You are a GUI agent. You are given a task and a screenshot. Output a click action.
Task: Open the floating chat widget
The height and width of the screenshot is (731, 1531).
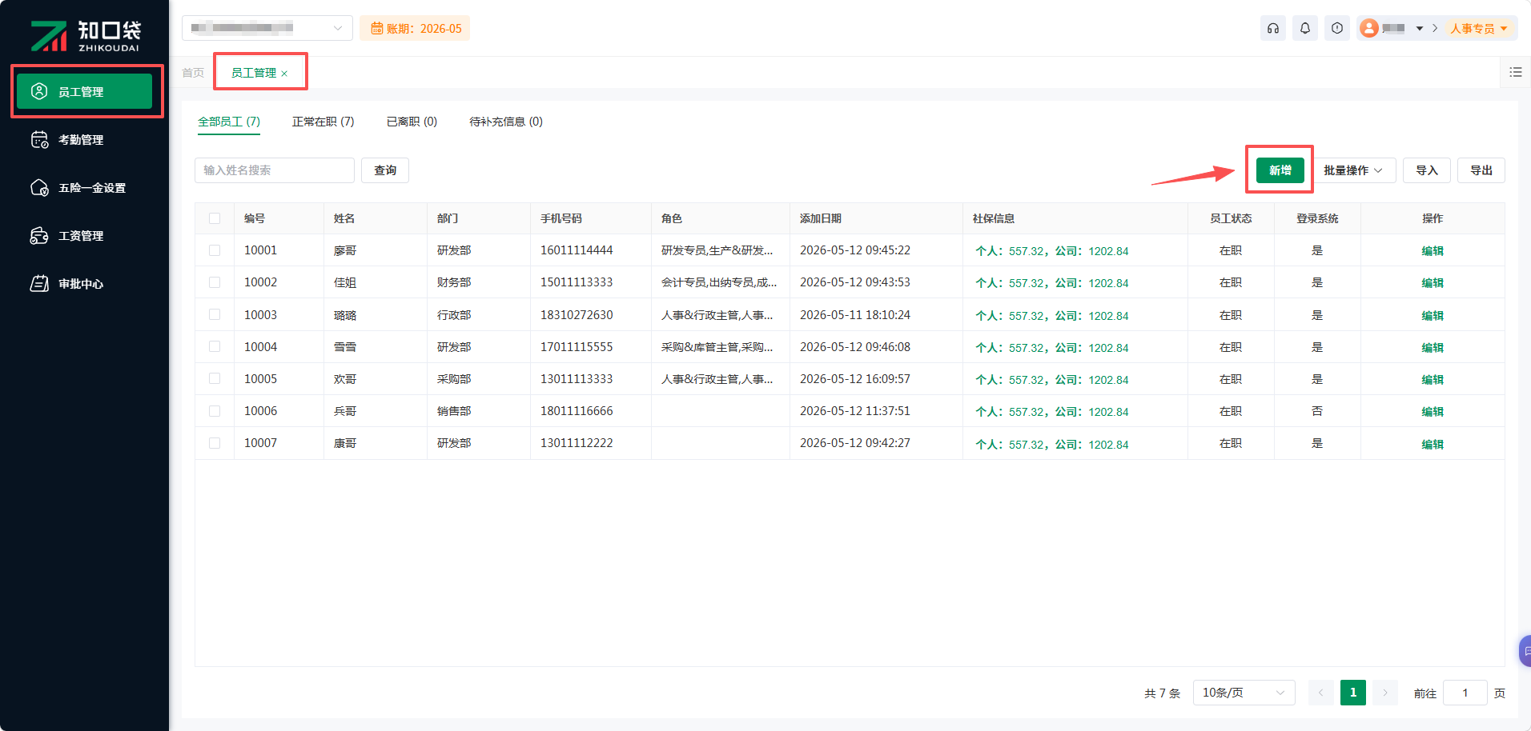[x=1525, y=651]
